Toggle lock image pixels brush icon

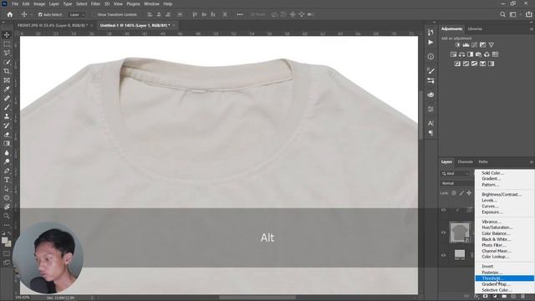coord(461,193)
